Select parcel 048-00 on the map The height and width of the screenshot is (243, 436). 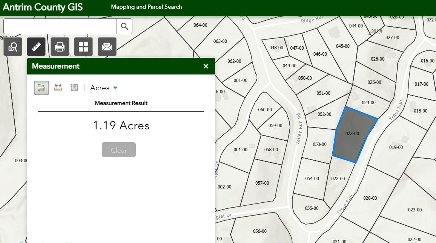pos(276,48)
